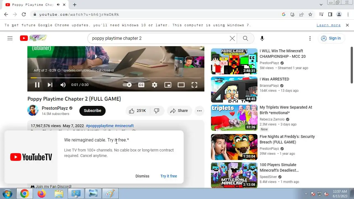Open YouTube settings three-dot menu
The width and height of the screenshot is (354, 199).
[310, 38]
